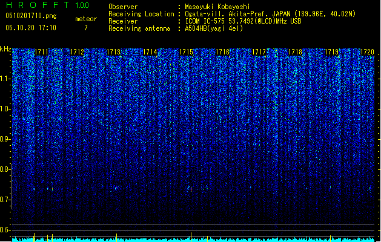This screenshot has width=381, height=242.
Task: Click the 1717 time marker
Action: pyautogui.click(x=259, y=52)
